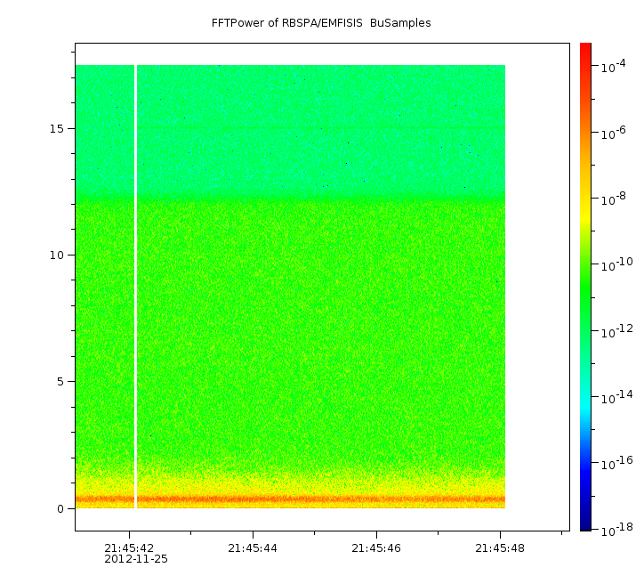Screen dimensions: 644x584
Task: Click the y-axis tick label 10
Action: [x=56, y=255]
